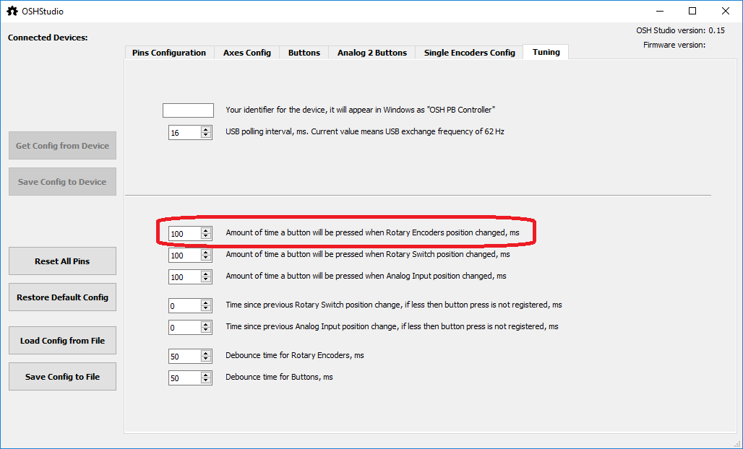
Task: Click Save Config to File
Action: coord(62,377)
